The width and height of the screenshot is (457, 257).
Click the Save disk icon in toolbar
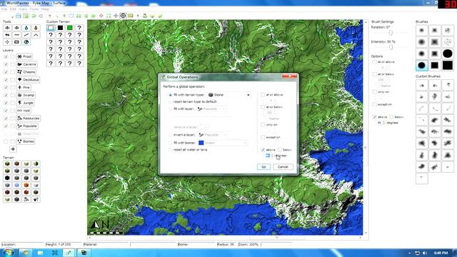[x=19, y=16]
